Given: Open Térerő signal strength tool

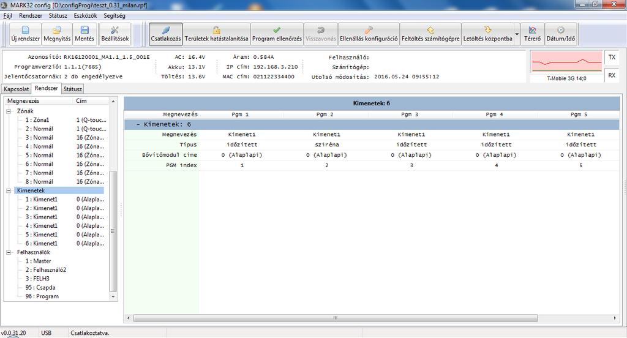Looking at the screenshot, I should pyautogui.click(x=532, y=34).
